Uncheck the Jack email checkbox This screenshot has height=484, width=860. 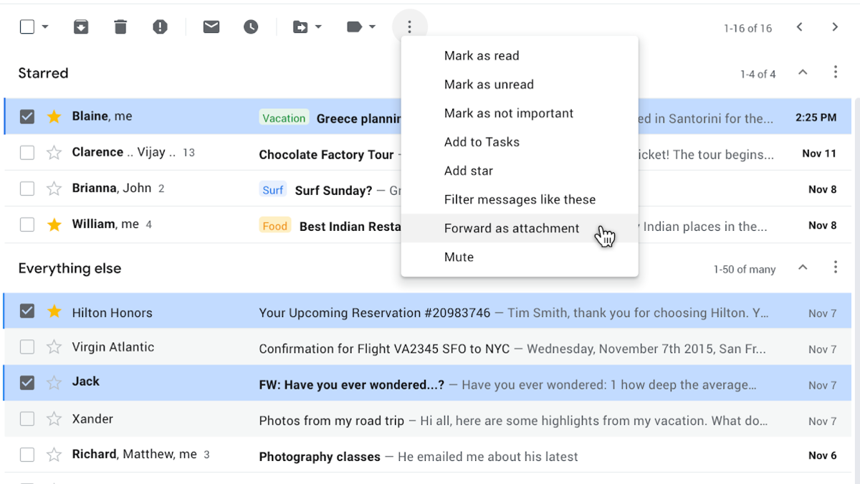point(27,382)
